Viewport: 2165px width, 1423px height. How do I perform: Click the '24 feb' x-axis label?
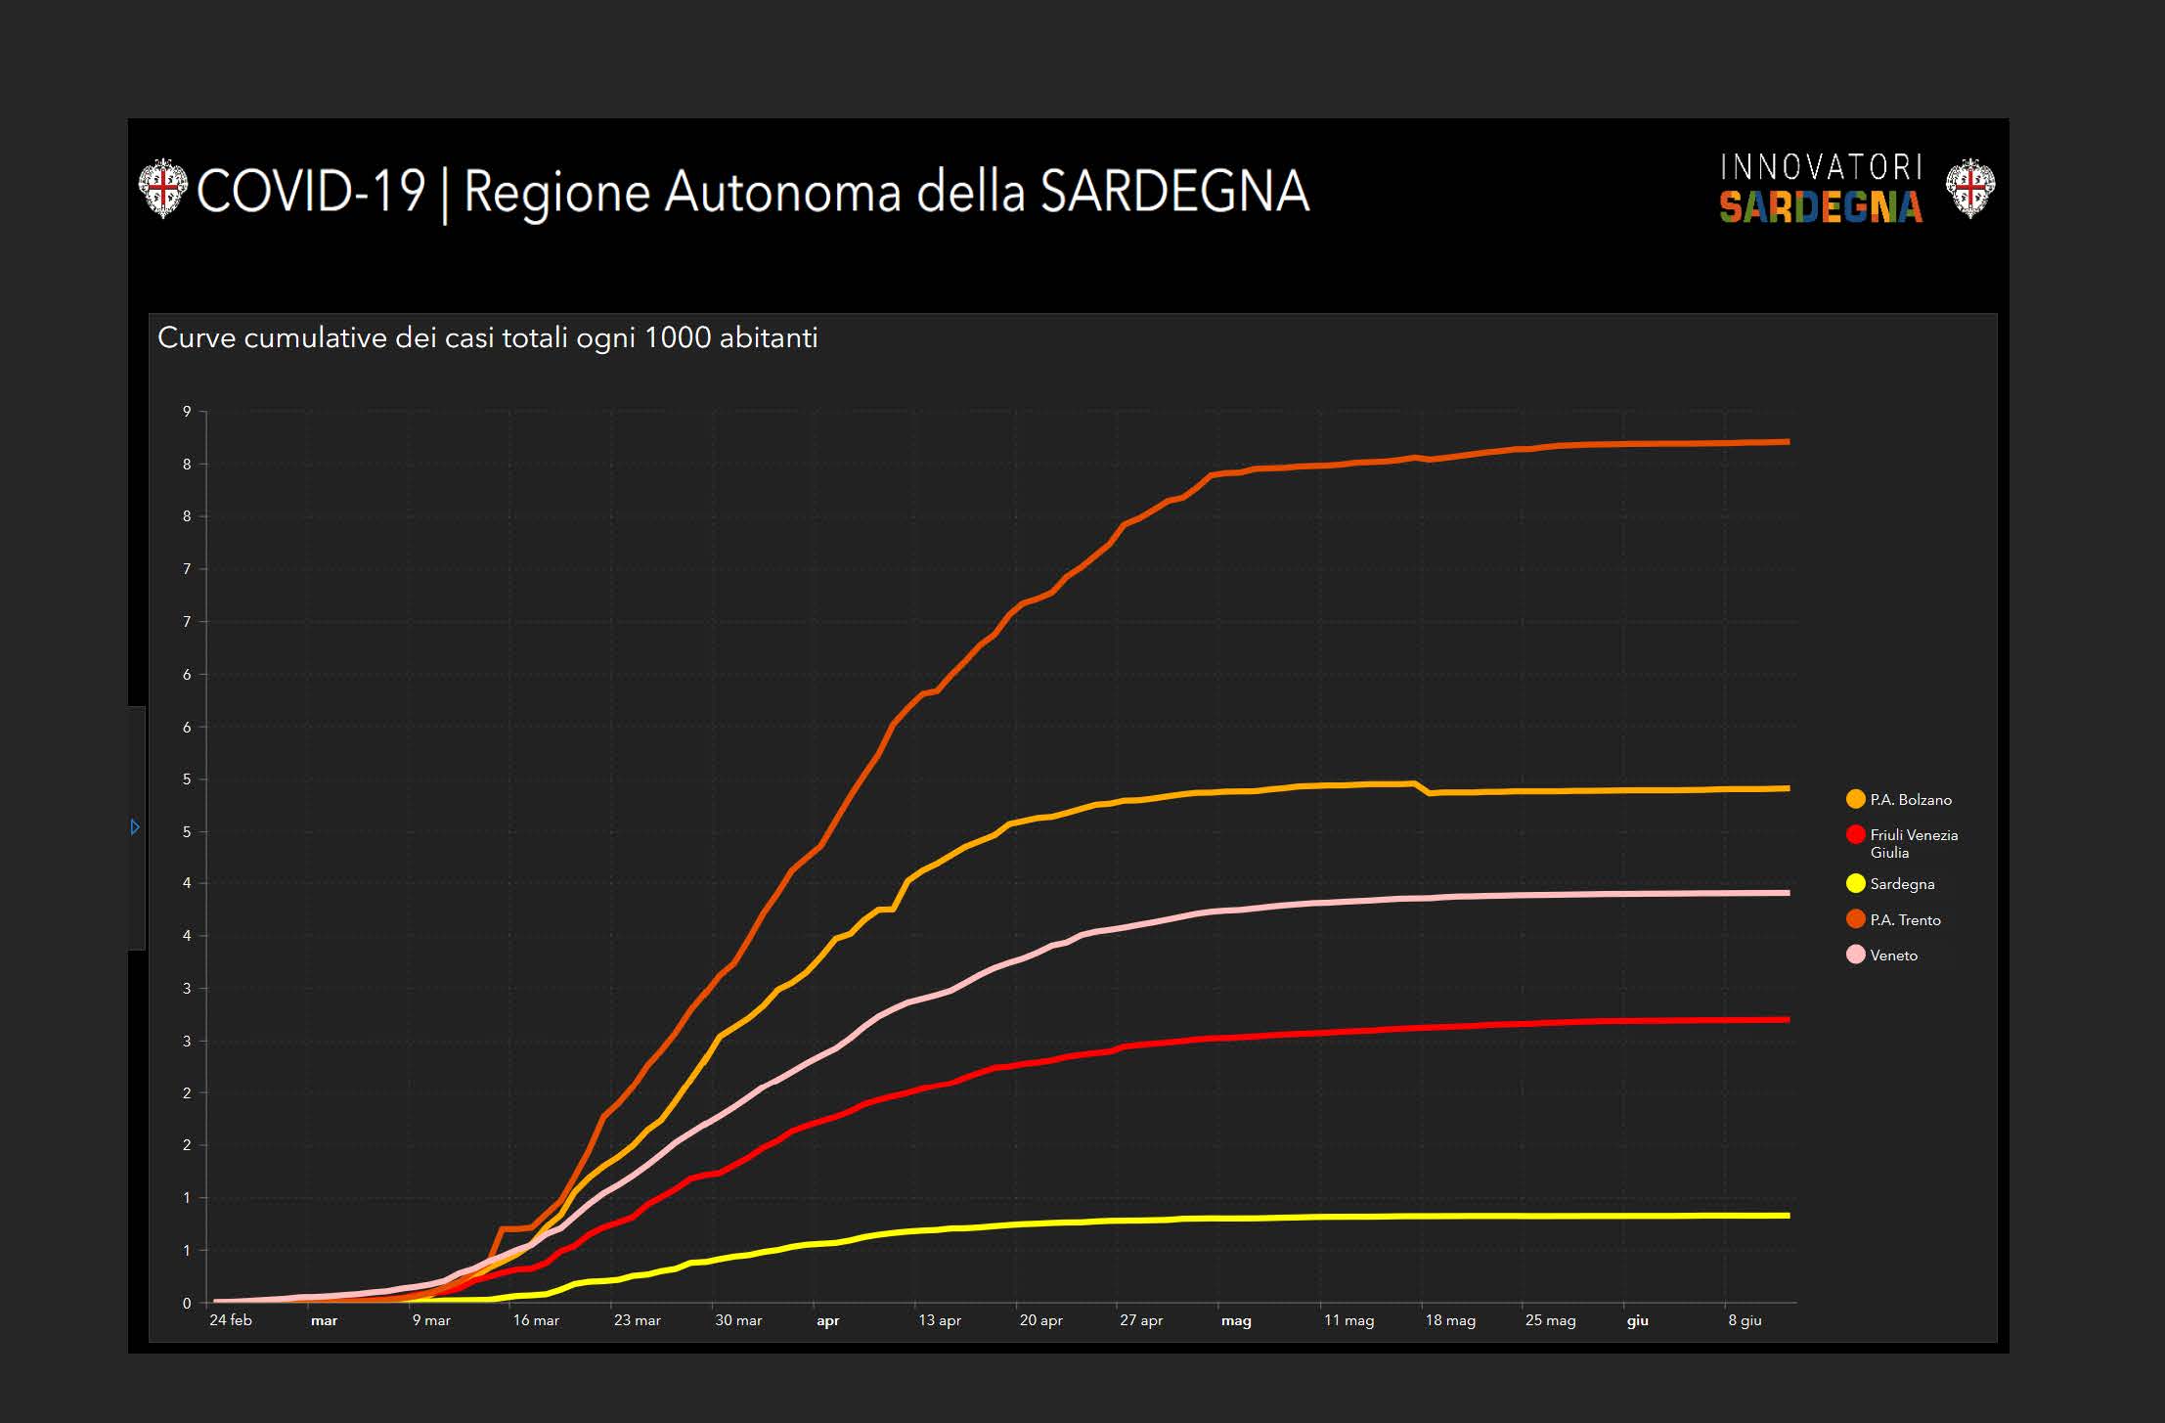231,1320
